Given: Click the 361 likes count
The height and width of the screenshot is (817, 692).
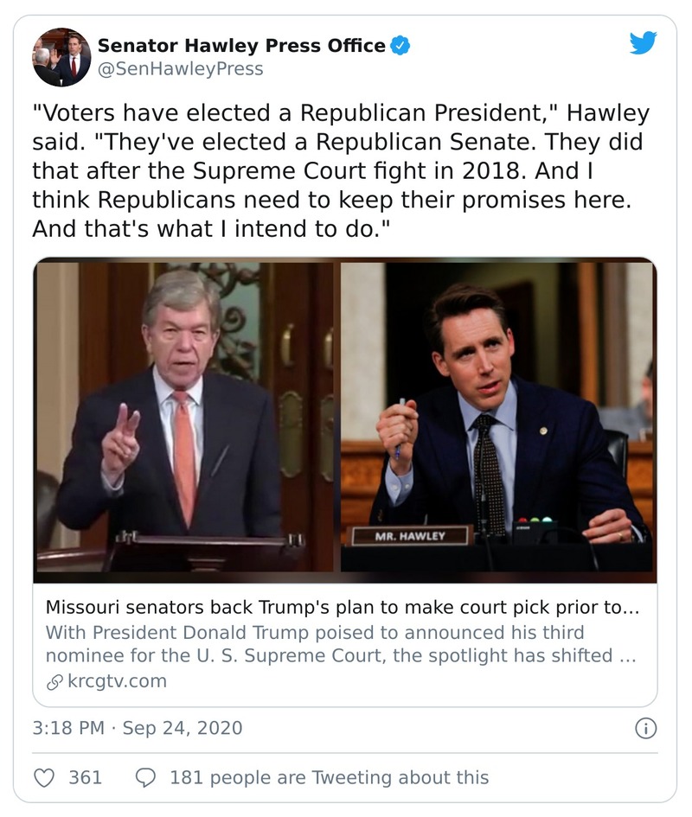Looking at the screenshot, I should click(x=86, y=777).
